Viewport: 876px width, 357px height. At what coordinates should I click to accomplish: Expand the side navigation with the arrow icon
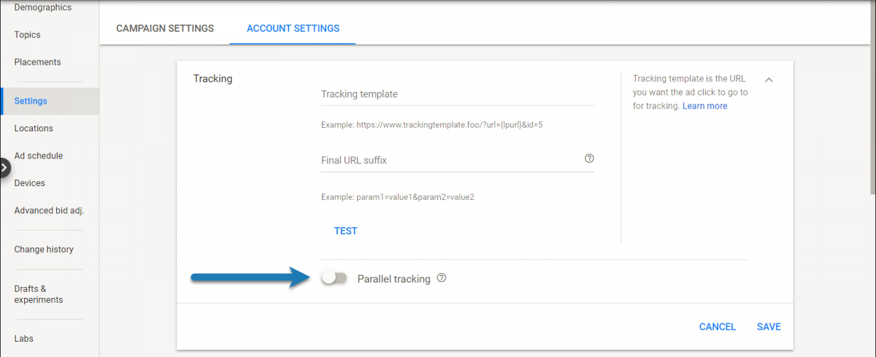point(4,168)
